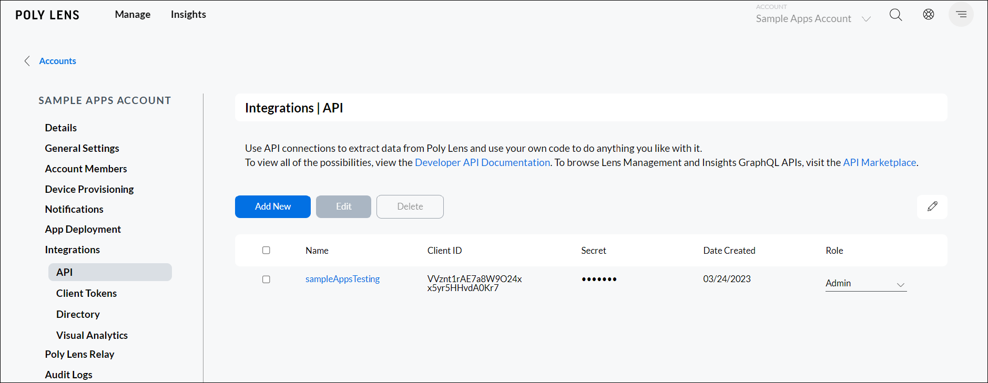Viewport: 988px width, 383px height.
Task: Expand the Sample Apps Account dropdown
Action: pyautogui.click(x=813, y=18)
